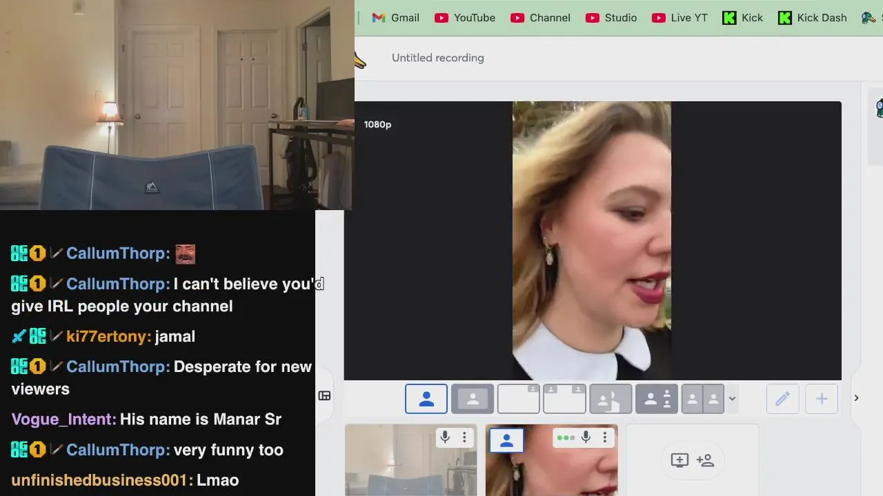Click the 'His name is Manar Sr' message
Viewport: 883px width, 496px height.
click(x=201, y=420)
